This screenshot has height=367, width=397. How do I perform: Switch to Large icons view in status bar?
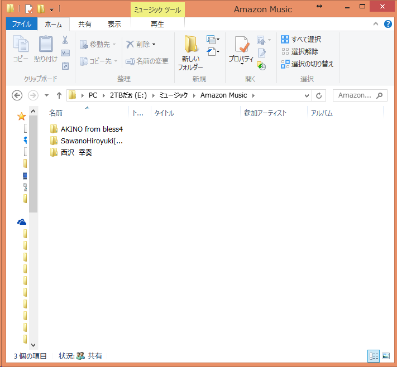tap(386, 356)
